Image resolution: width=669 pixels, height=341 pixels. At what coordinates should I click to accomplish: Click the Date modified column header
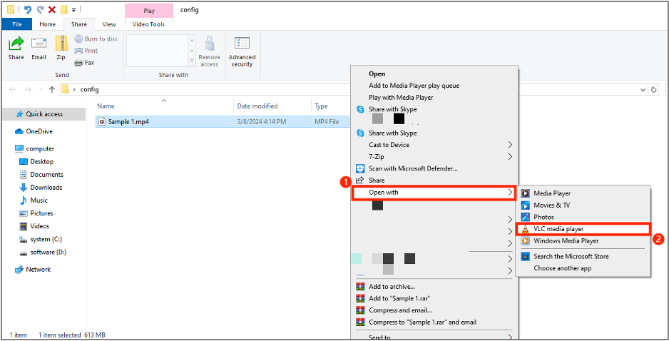tap(257, 106)
